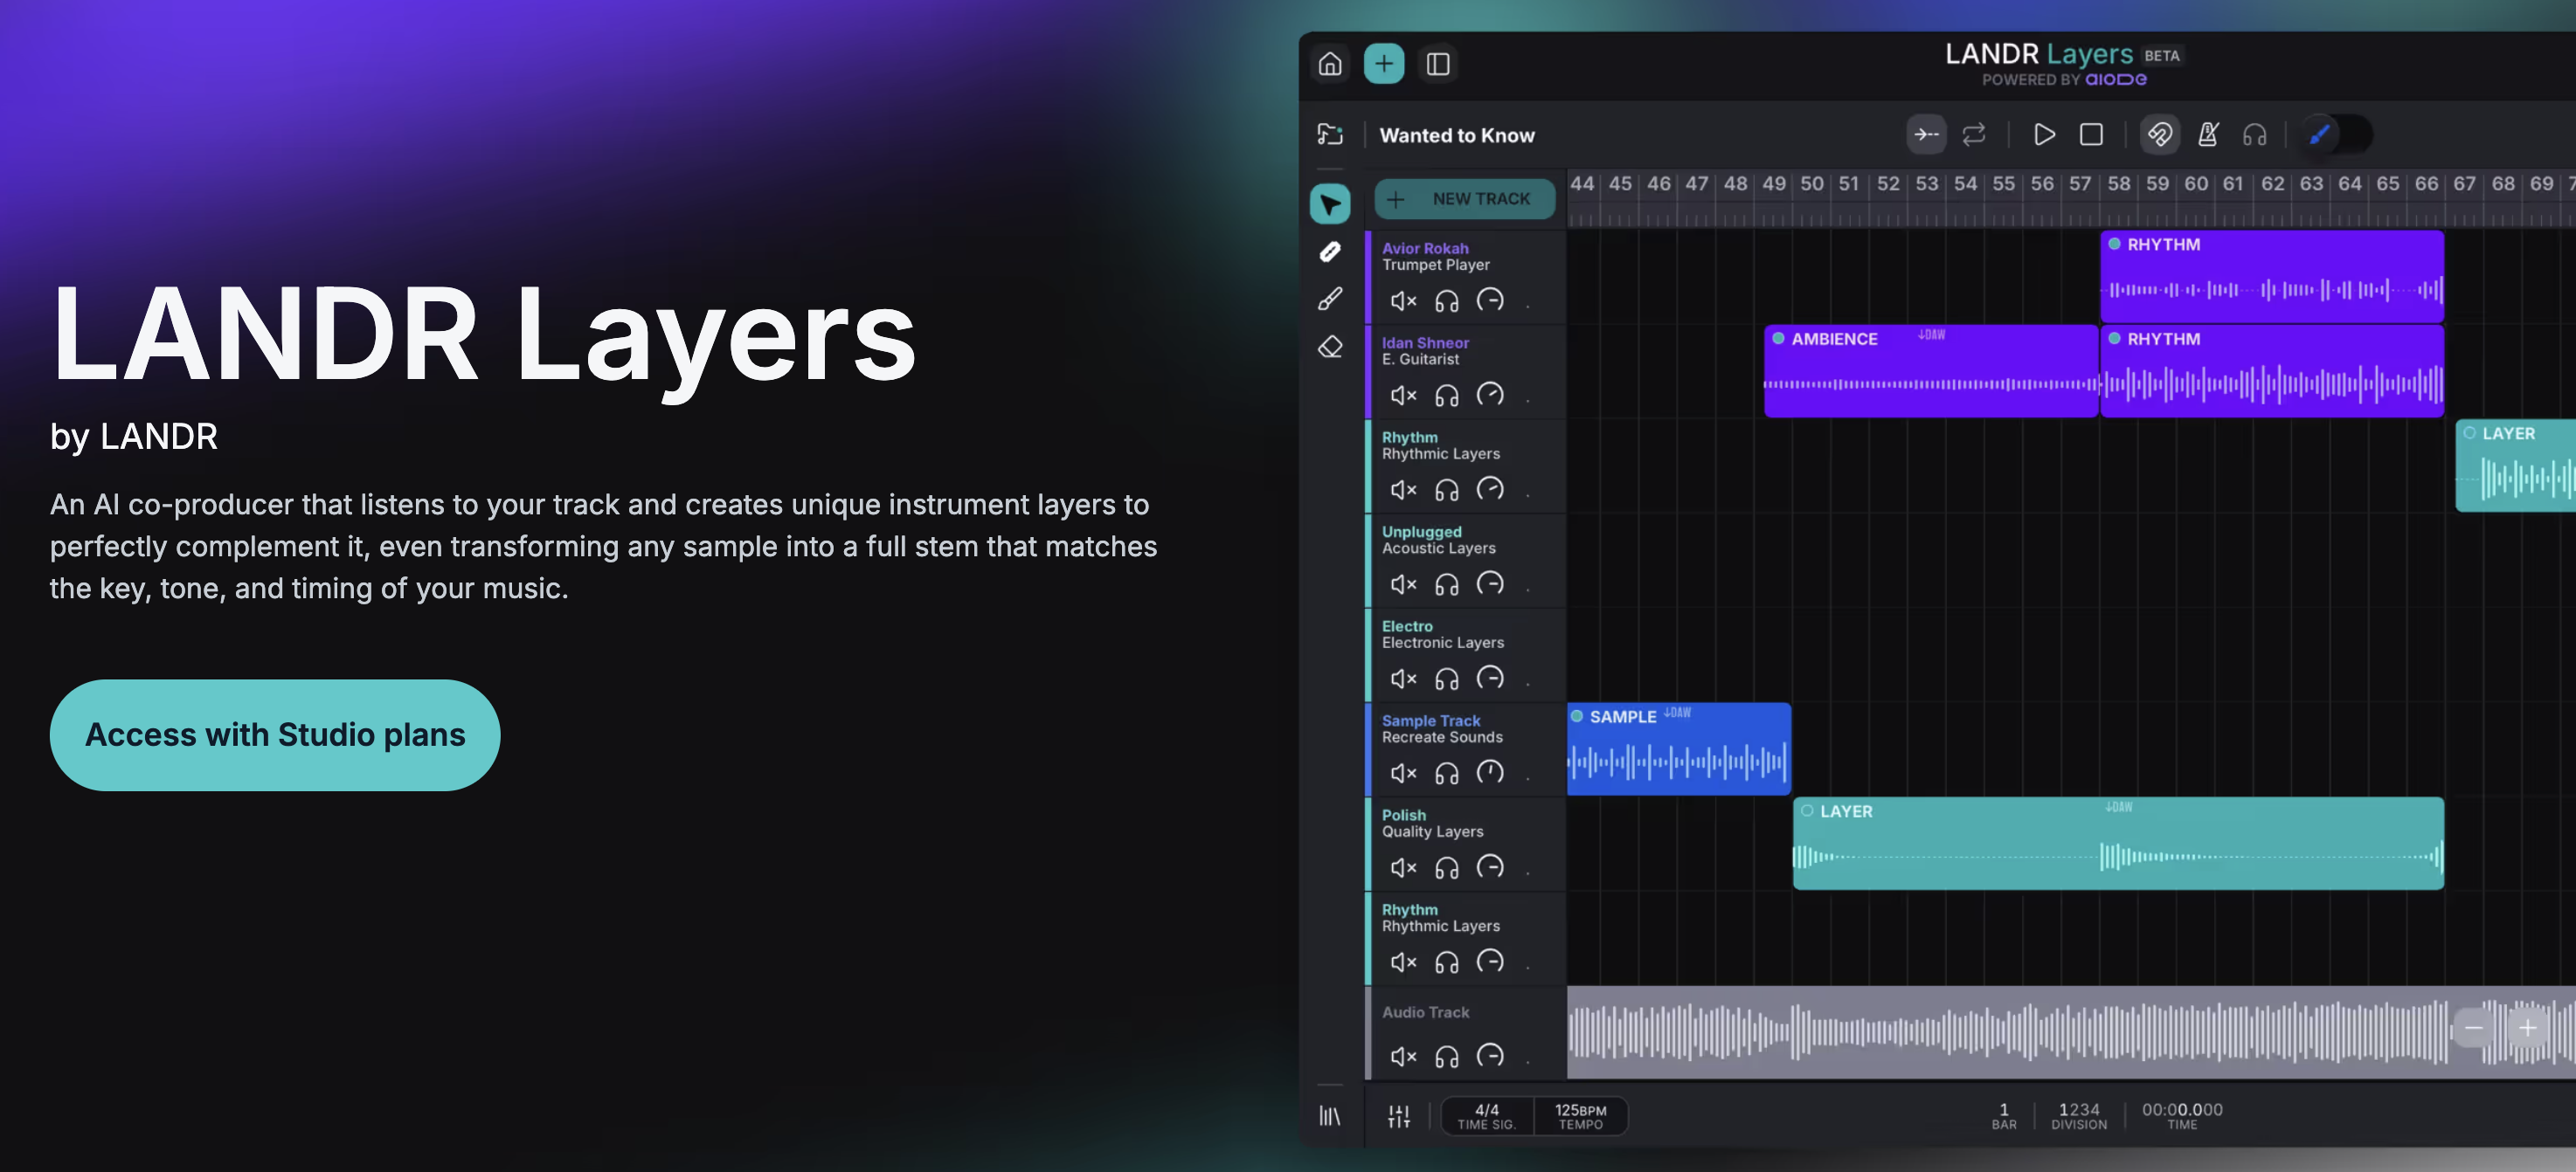Select the RHYTHM clip on trumpet track

[x=2272, y=277]
